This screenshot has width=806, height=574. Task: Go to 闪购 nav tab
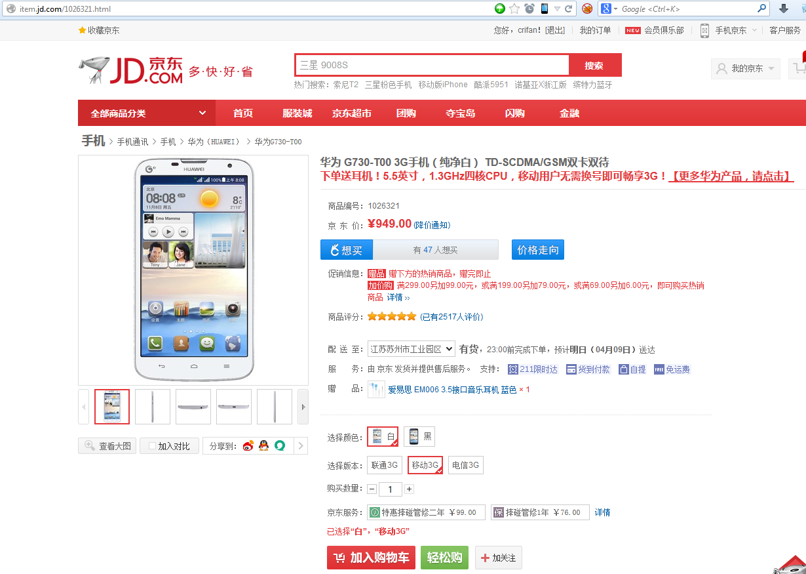tap(515, 113)
